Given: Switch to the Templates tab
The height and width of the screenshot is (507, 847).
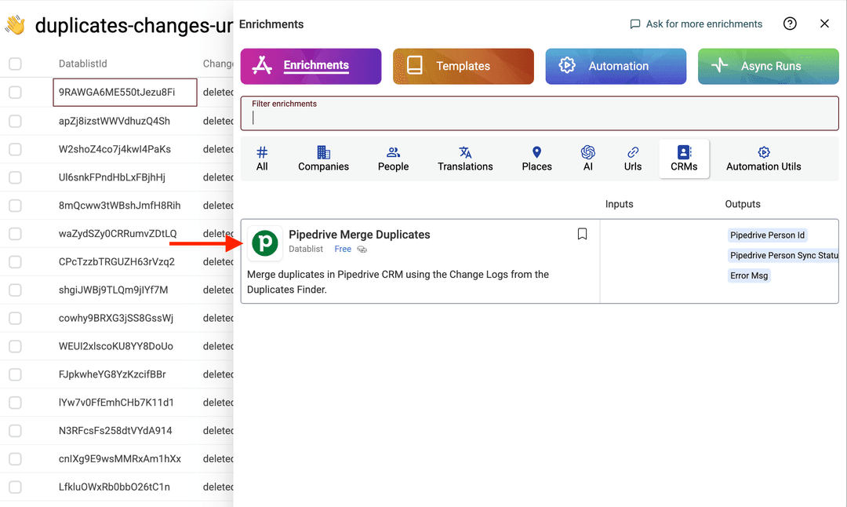Looking at the screenshot, I should click(463, 67).
